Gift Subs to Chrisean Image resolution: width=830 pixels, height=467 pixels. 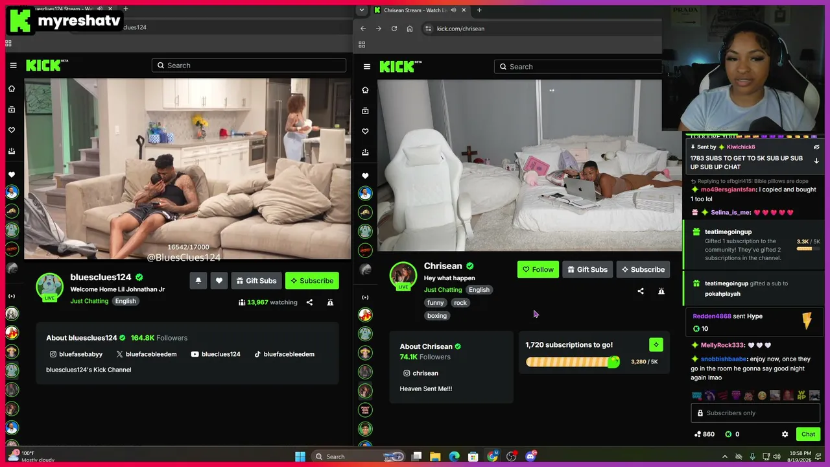[x=587, y=270]
